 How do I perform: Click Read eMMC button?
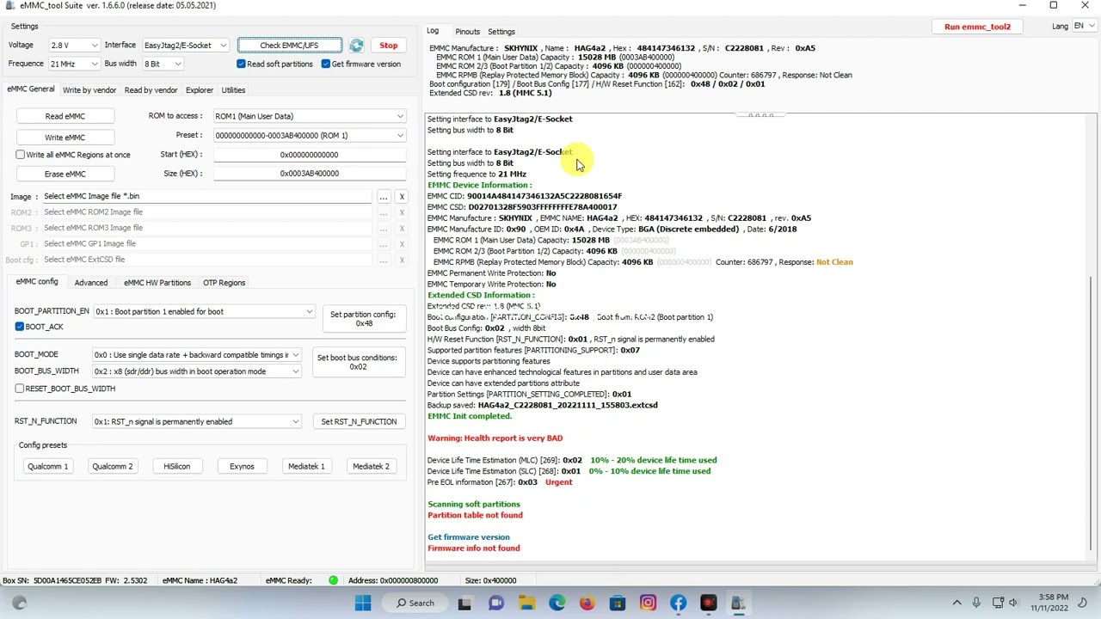tap(65, 117)
